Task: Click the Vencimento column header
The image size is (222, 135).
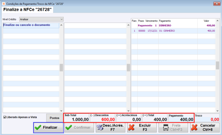Action: (x=151, y=21)
